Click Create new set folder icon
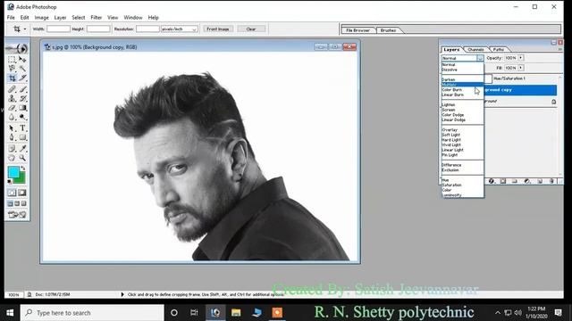Screen dimensions: 572x321 [515, 181]
